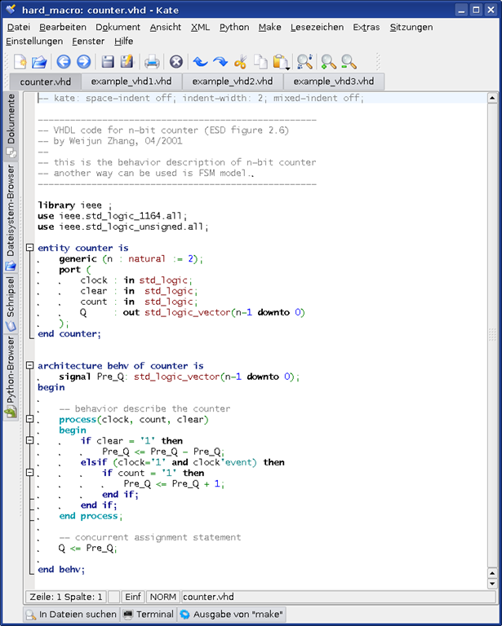The height and width of the screenshot is (626, 502).
Task: Click the new document icon
Action: point(19,62)
